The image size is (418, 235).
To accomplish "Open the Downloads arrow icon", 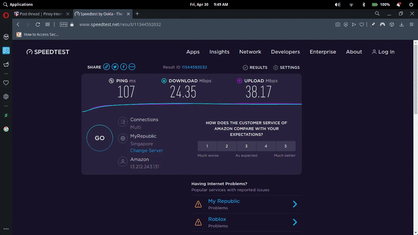I will click(402, 24).
